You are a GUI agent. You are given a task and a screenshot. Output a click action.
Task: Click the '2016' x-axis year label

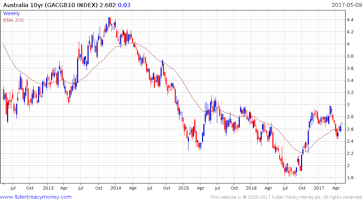(251, 188)
